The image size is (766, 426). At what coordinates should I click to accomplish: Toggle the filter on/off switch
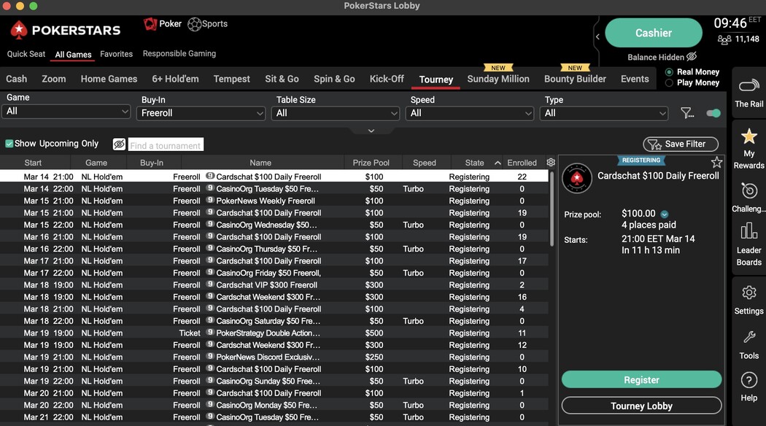[713, 113]
